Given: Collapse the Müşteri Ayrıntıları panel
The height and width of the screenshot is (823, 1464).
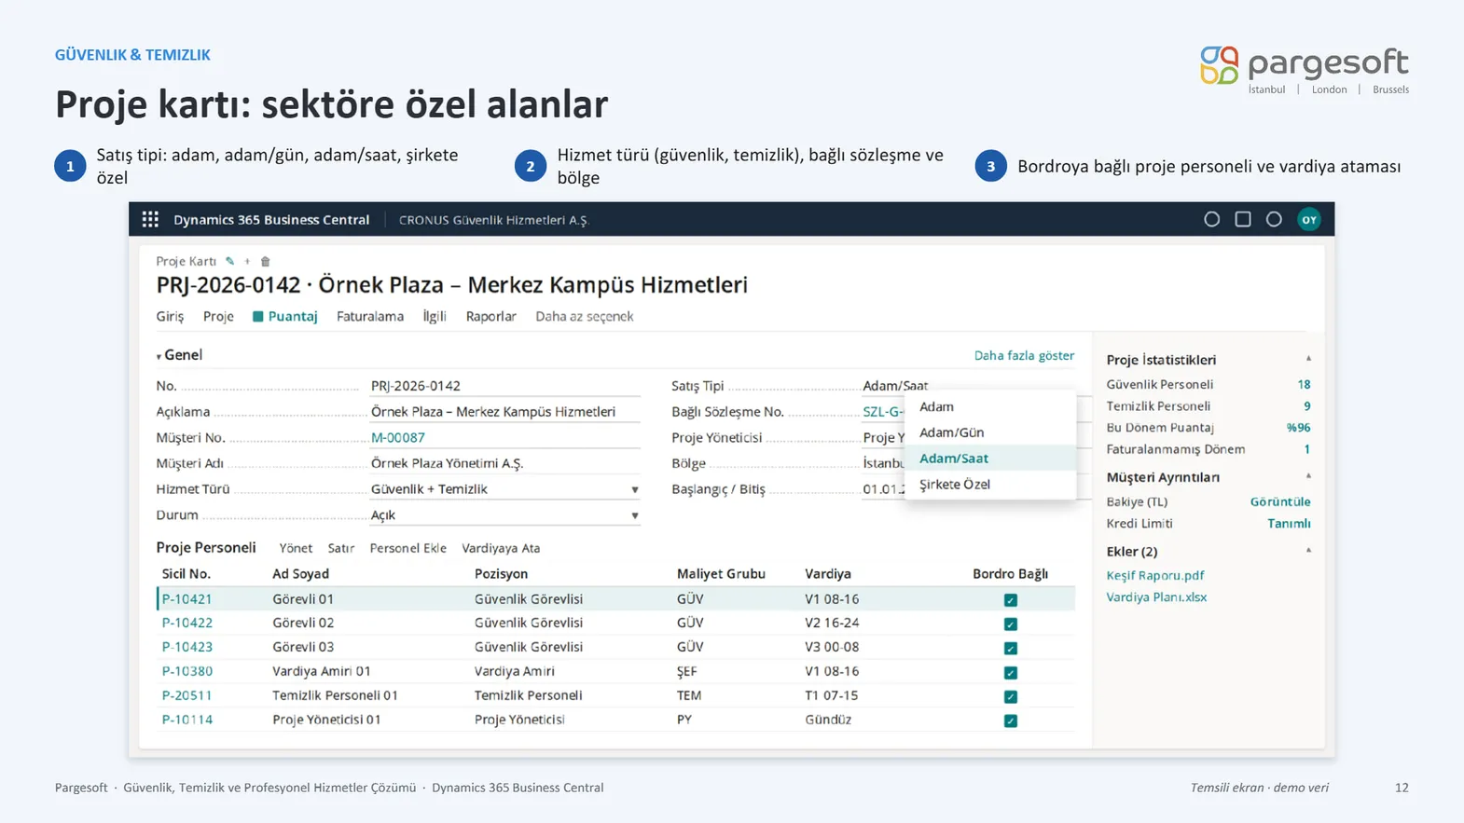Looking at the screenshot, I should point(1308,476).
